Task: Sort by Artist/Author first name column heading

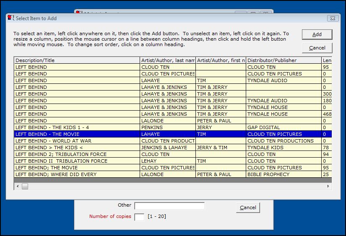Action: click(x=221, y=60)
